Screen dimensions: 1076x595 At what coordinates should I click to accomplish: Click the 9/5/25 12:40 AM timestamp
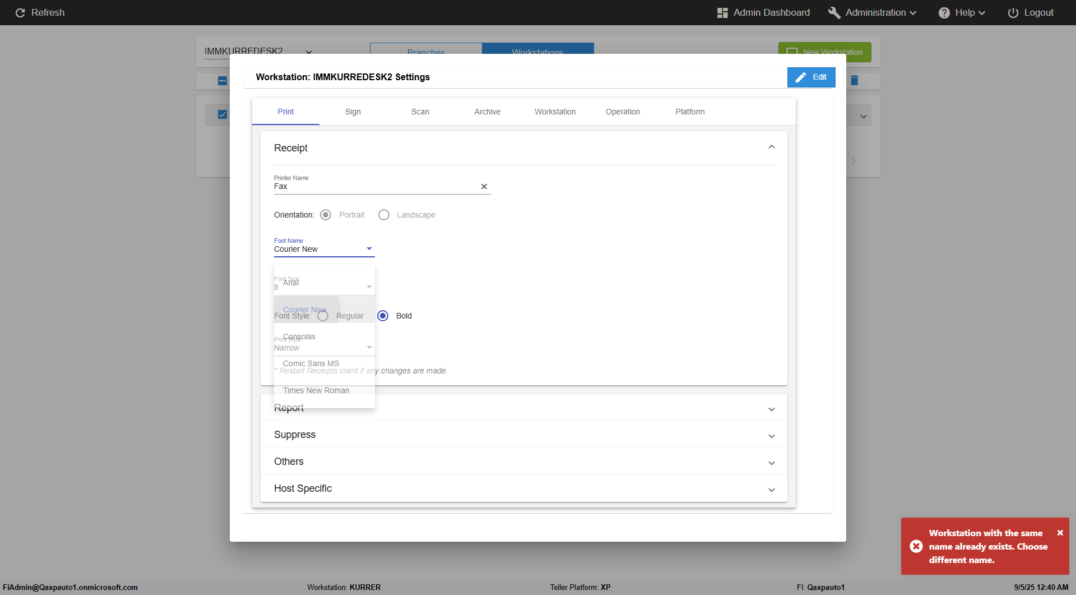click(x=1041, y=587)
